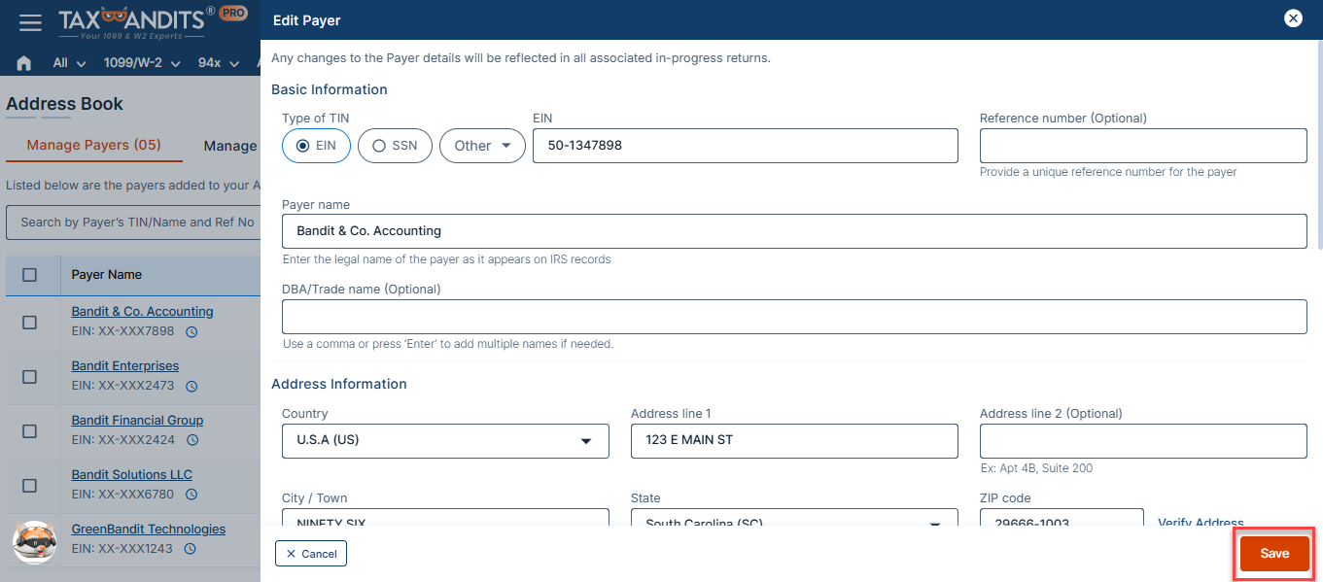
Task: Open the Bandit & Co. Accounting payer link
Action: point(142,312)
